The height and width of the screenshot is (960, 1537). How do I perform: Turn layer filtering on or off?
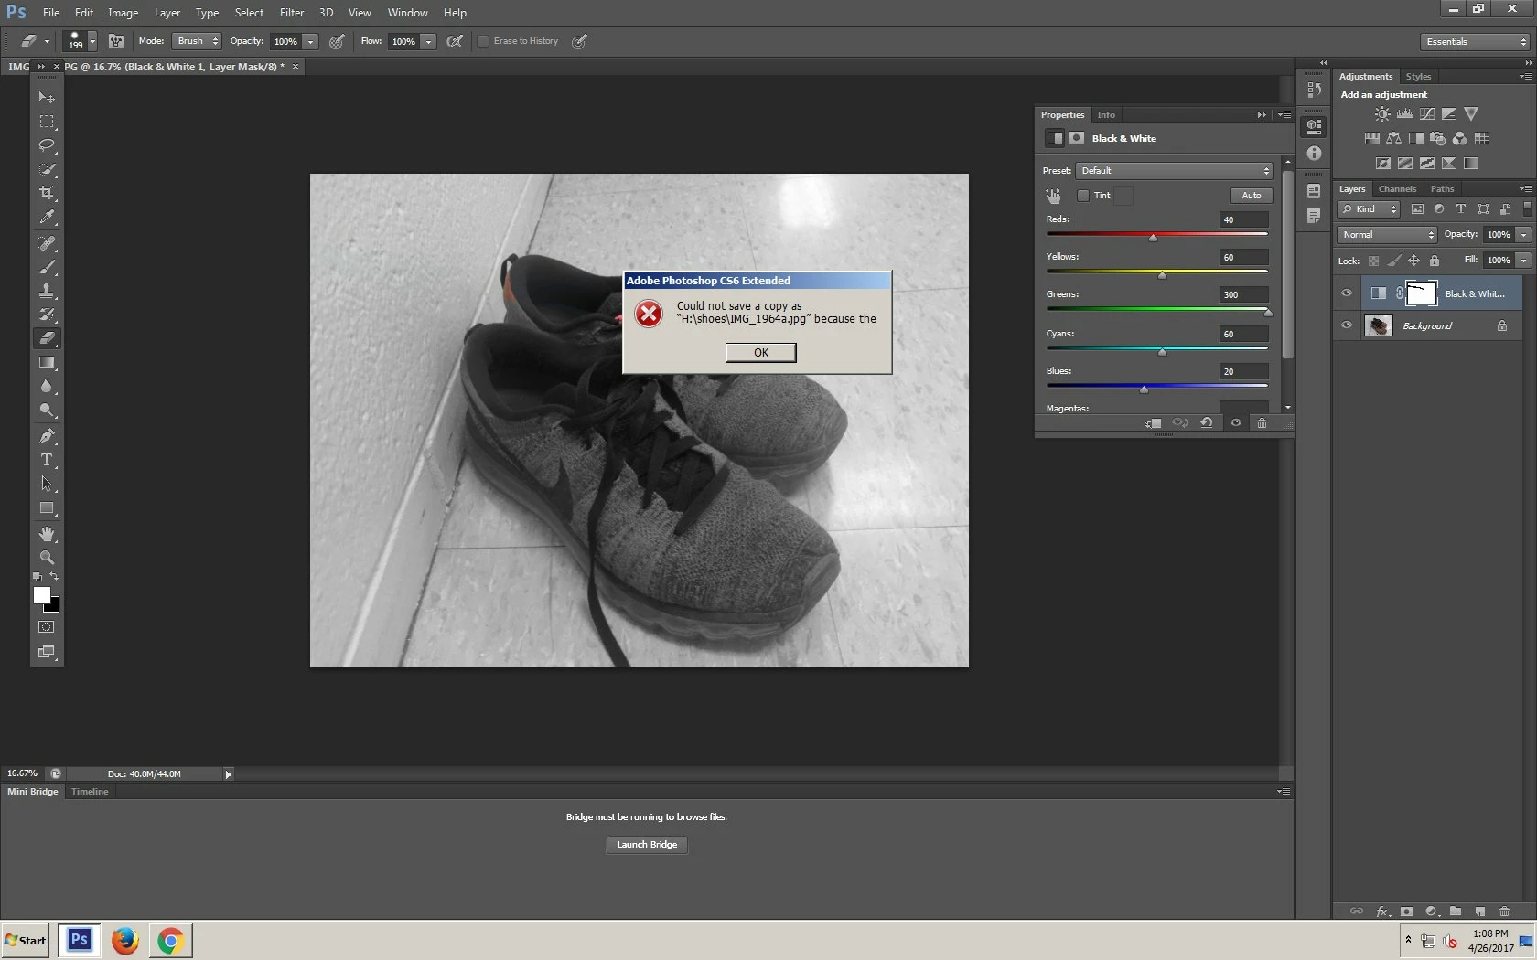coord(1527,209)
